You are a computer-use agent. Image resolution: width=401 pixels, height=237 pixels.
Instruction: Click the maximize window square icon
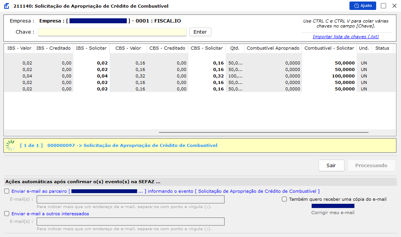(383, 6)
